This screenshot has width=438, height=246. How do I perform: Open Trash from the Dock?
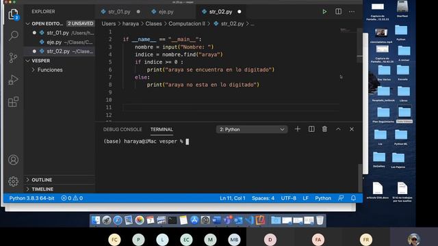point(320,220)
